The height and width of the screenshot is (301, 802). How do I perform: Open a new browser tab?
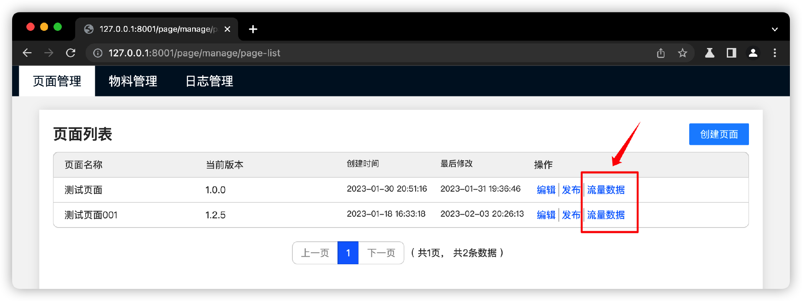pos(253,29)
